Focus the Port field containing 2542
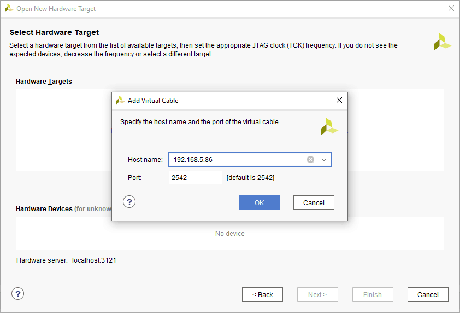This screenshot has width=460, height=313. (x=195, y=178)
